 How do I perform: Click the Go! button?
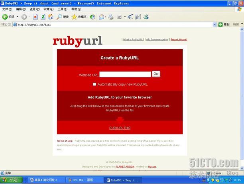(x=156, y=74)
